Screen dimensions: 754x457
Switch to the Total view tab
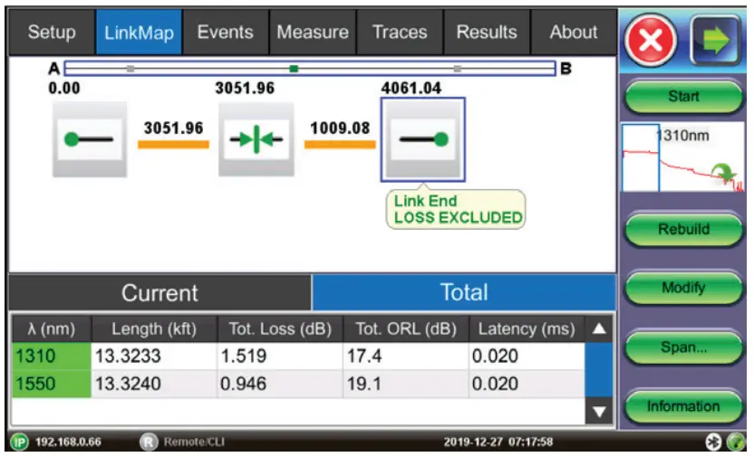point(464,292)
